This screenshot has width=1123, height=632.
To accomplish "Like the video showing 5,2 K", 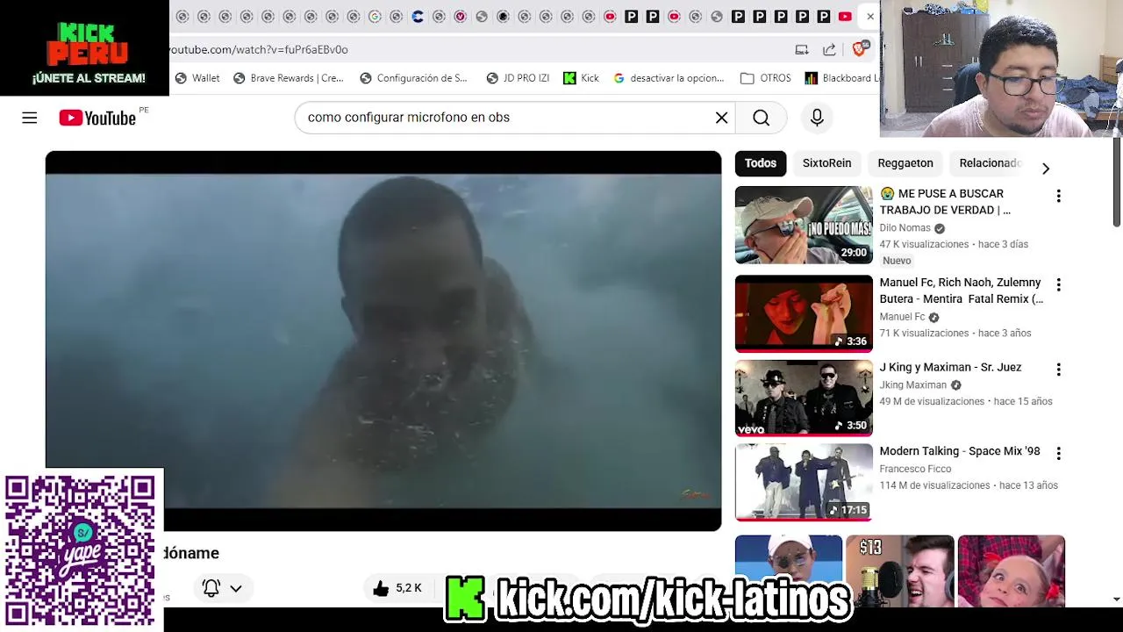I will click(397, 588).
